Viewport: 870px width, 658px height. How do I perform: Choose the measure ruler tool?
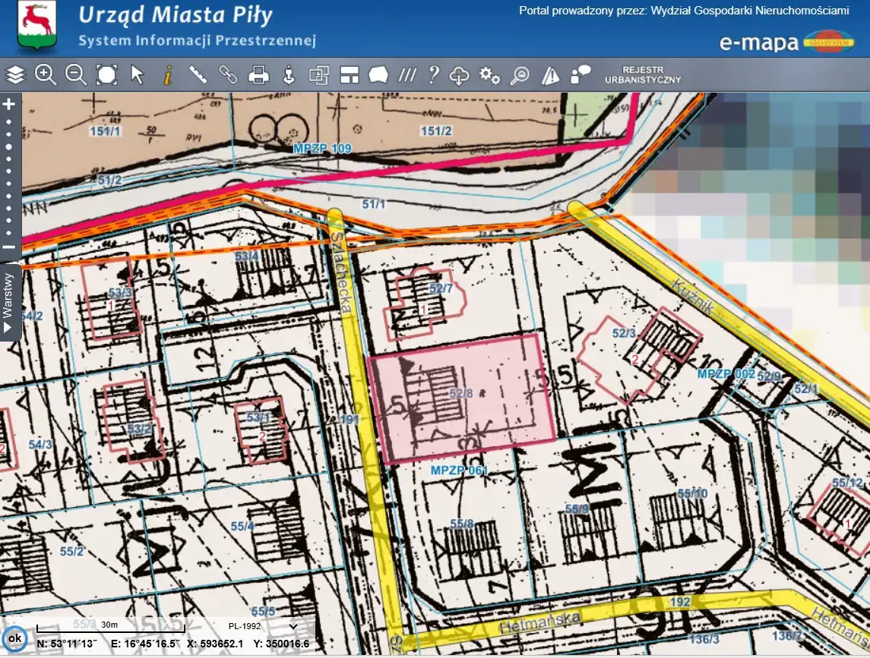click(x=198, y=74)
